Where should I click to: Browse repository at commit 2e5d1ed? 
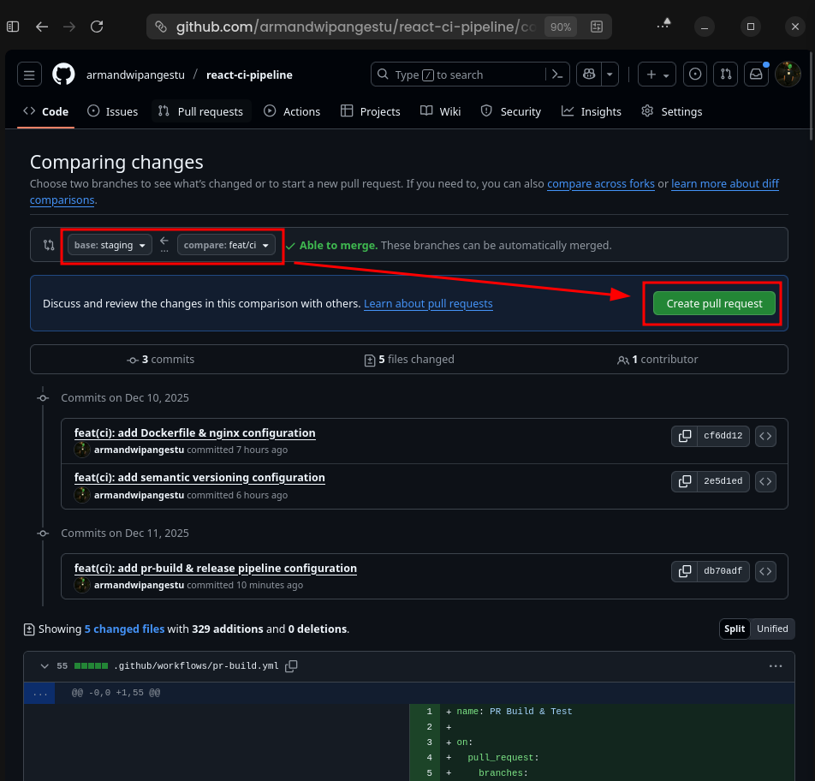click(765, 481)
